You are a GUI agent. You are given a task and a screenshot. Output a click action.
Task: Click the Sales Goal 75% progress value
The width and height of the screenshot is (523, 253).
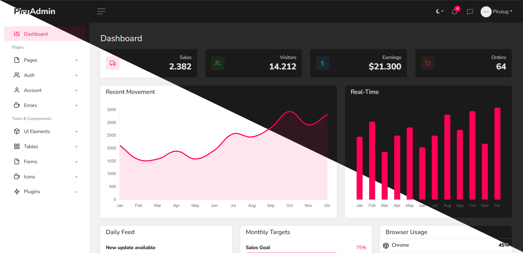pyautogui.click(x=361, y=247)
